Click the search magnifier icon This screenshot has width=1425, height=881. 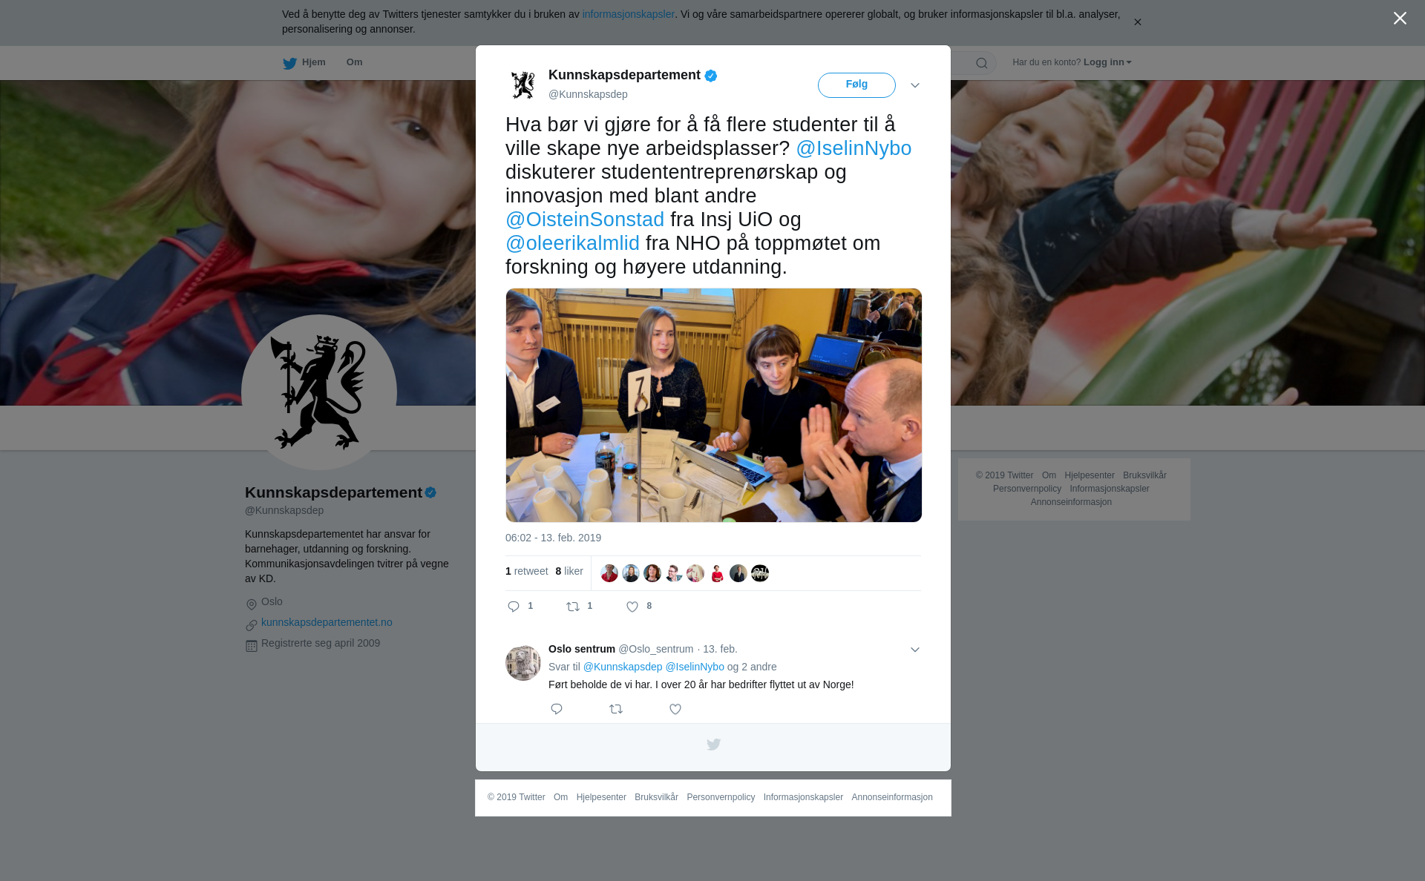982,63
